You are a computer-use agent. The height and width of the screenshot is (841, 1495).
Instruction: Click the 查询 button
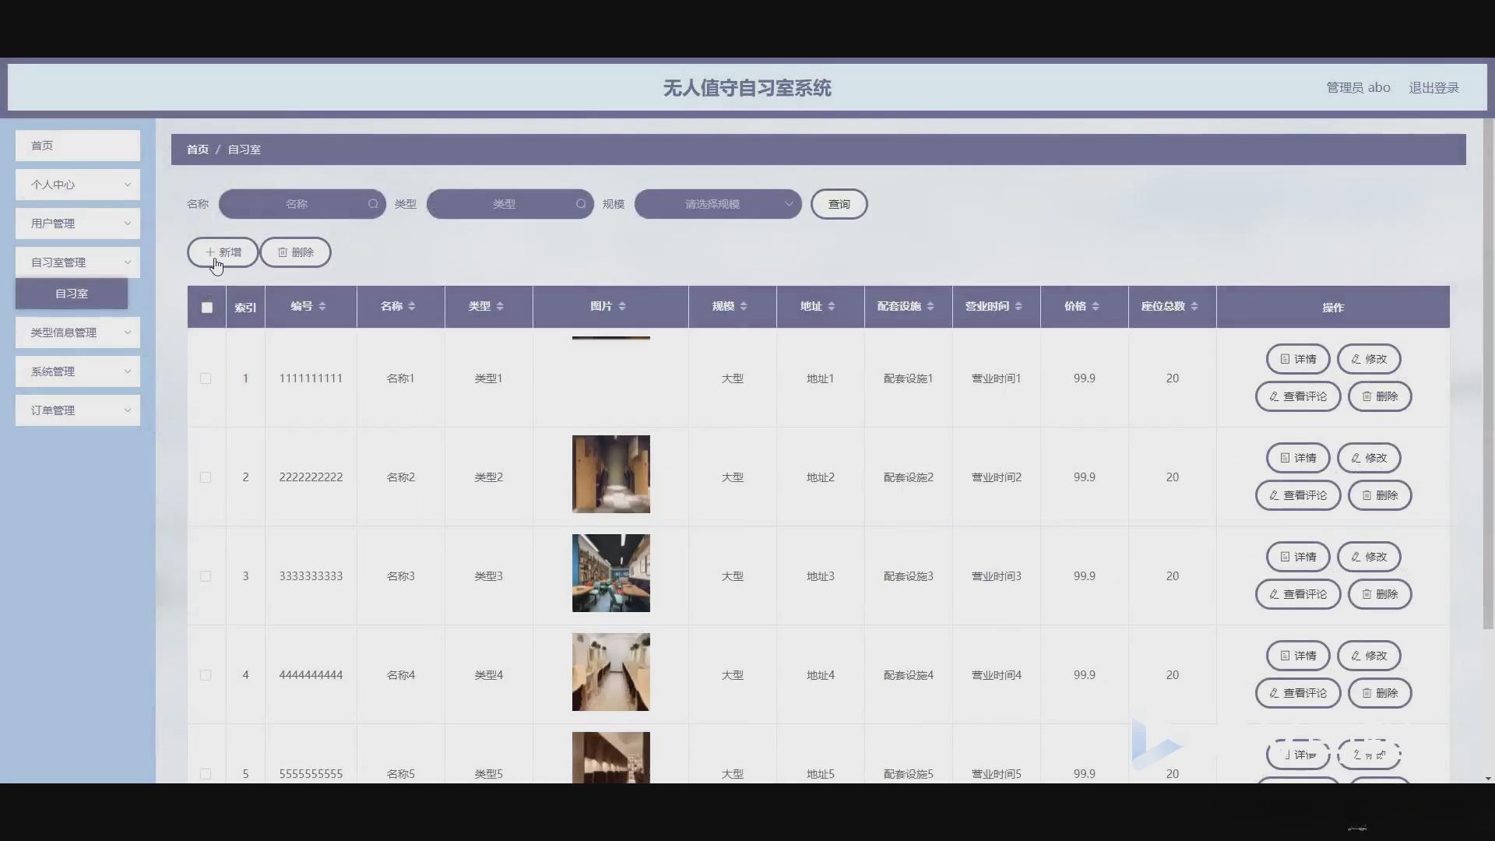coord(839,204)
